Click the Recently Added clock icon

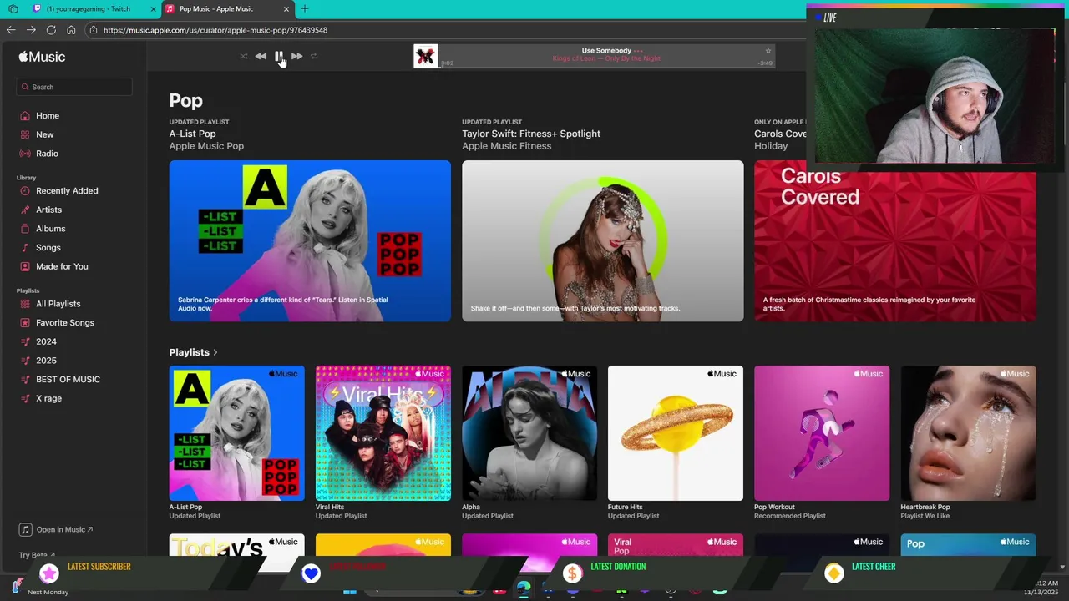click(25, 191)
